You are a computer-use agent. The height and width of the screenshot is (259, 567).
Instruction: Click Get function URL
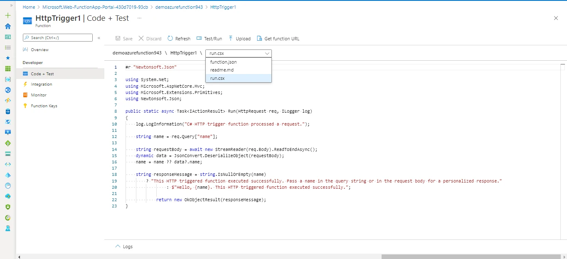pos(278,38)
